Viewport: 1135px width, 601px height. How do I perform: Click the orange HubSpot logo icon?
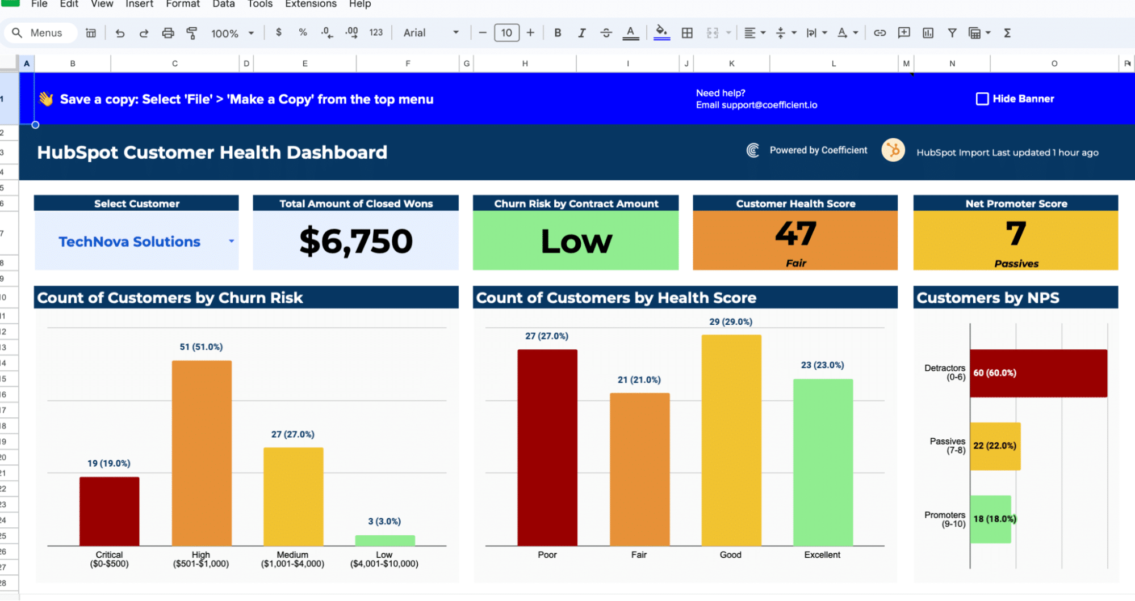pos(893,150)
